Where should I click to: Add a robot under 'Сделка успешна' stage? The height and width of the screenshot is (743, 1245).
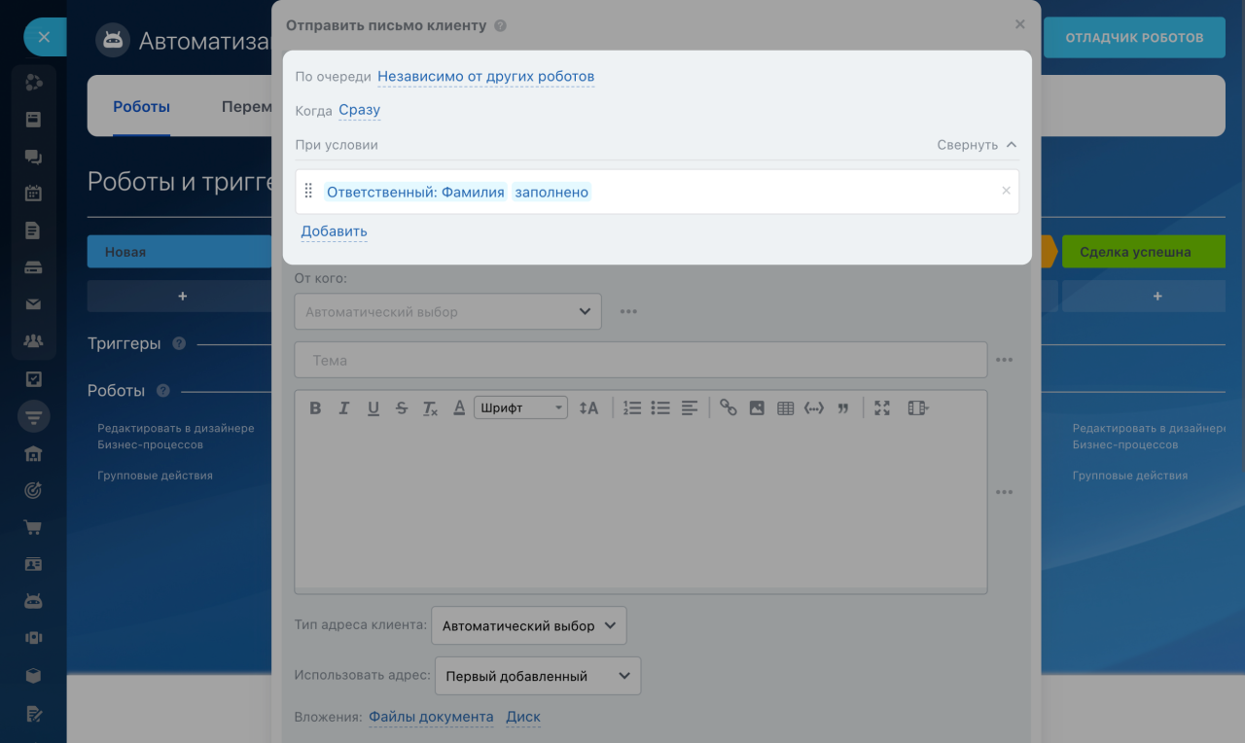coord(1156,296)
